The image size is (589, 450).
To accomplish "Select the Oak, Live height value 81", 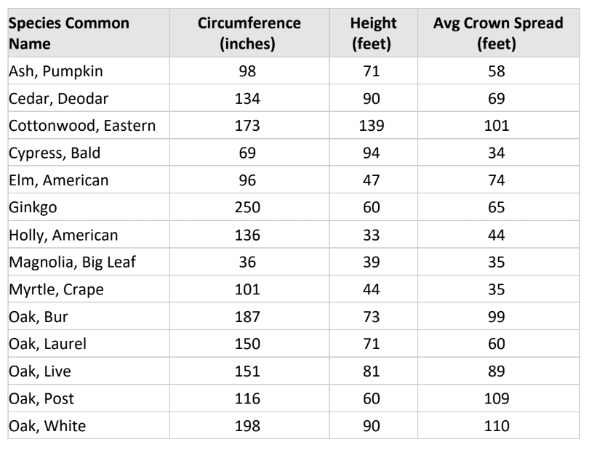I will [x=372, y=371].
